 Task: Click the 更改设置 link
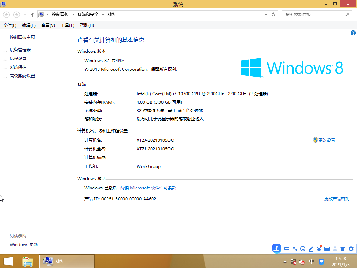(326, 140)
